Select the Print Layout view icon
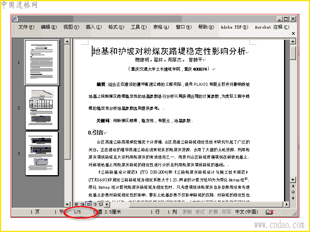Screen dimensions: 310x232 point(89,204)
